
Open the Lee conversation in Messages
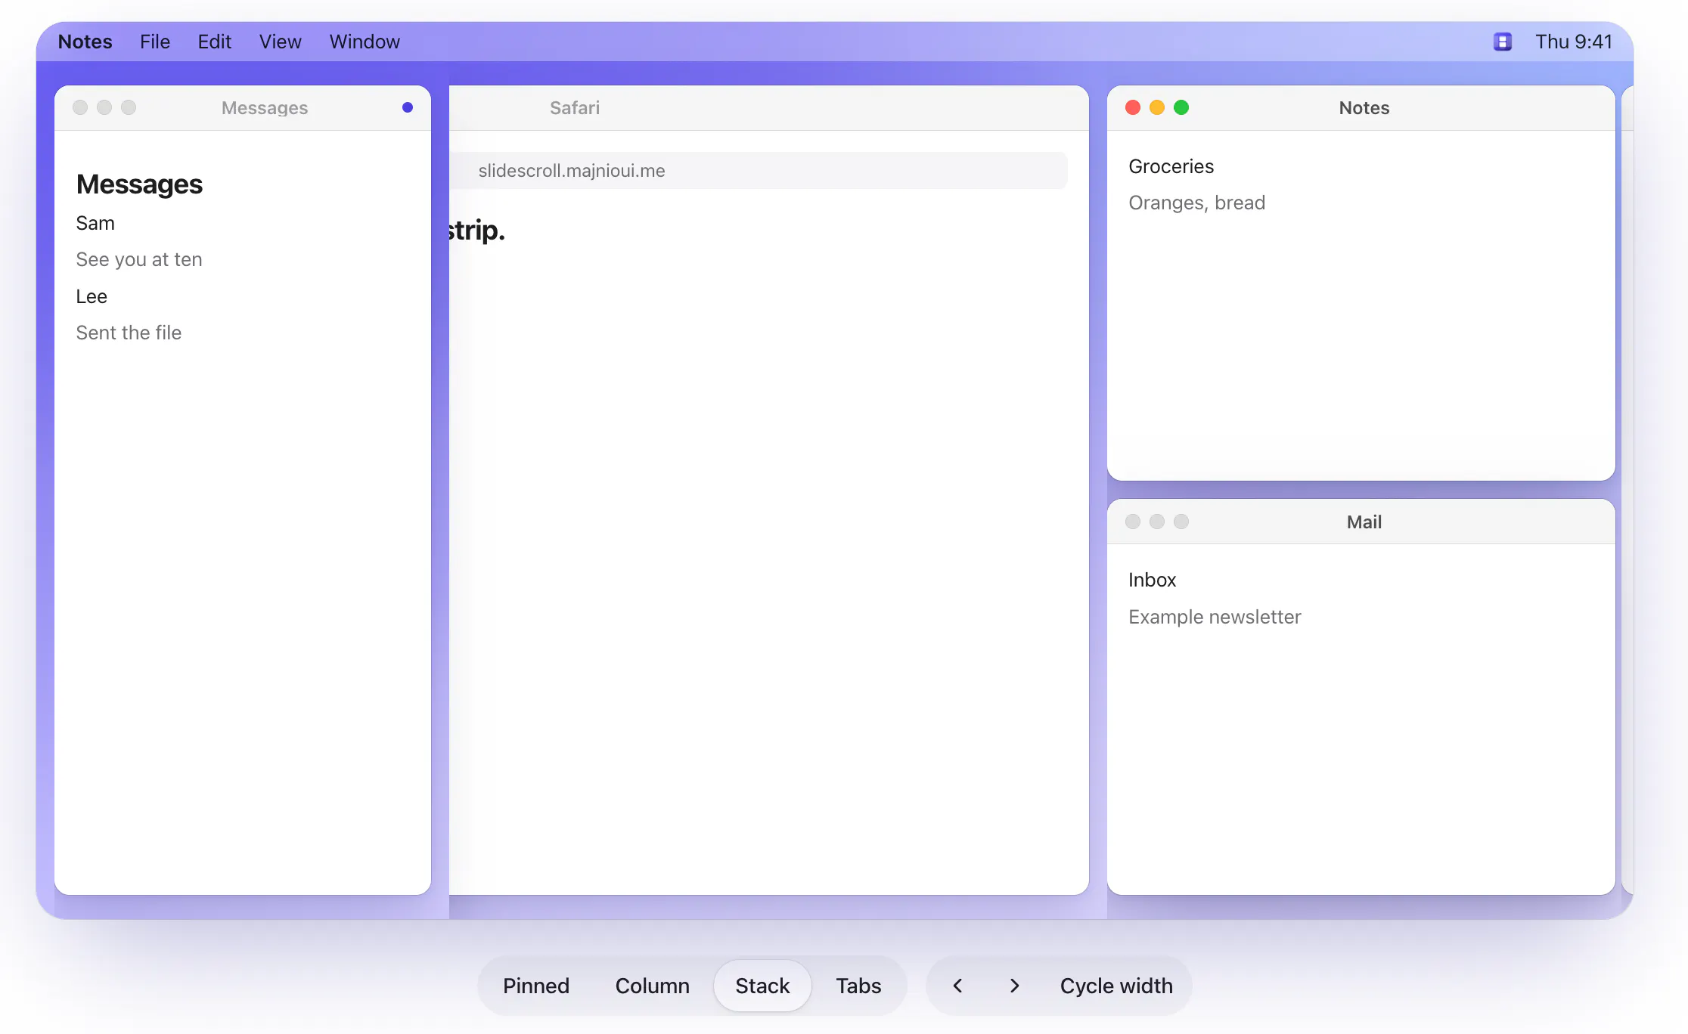pyautogui.click(x=92, y=296)
